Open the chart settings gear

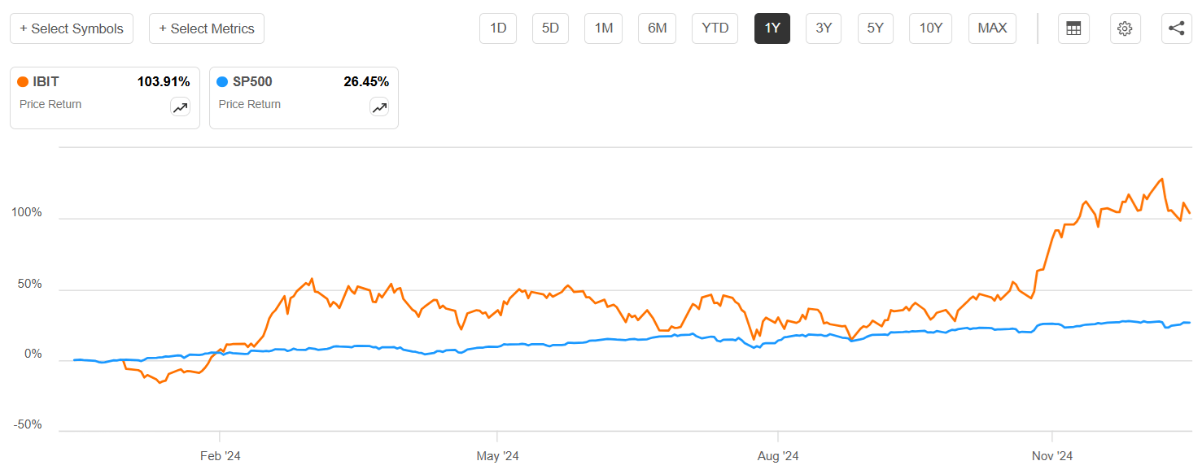[1125, 28]
